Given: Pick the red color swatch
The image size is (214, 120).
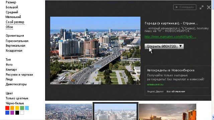Looking at the screenshot, I should click(7, 108).
